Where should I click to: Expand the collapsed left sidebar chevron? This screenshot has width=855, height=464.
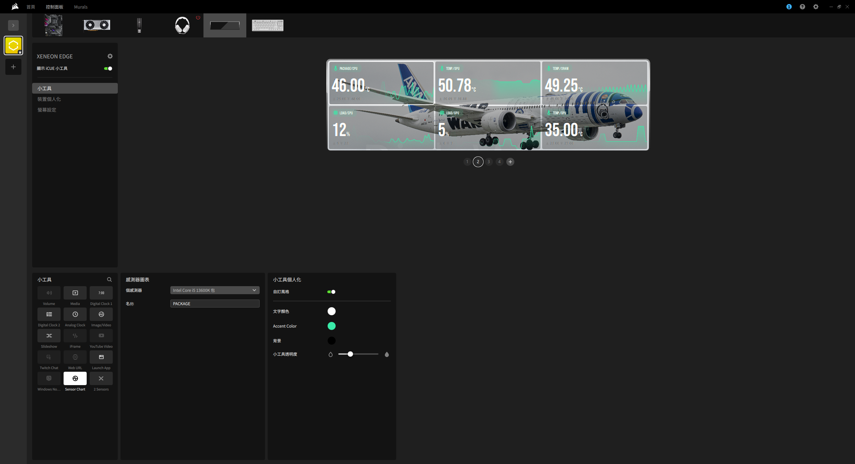(x=13, y=25)
